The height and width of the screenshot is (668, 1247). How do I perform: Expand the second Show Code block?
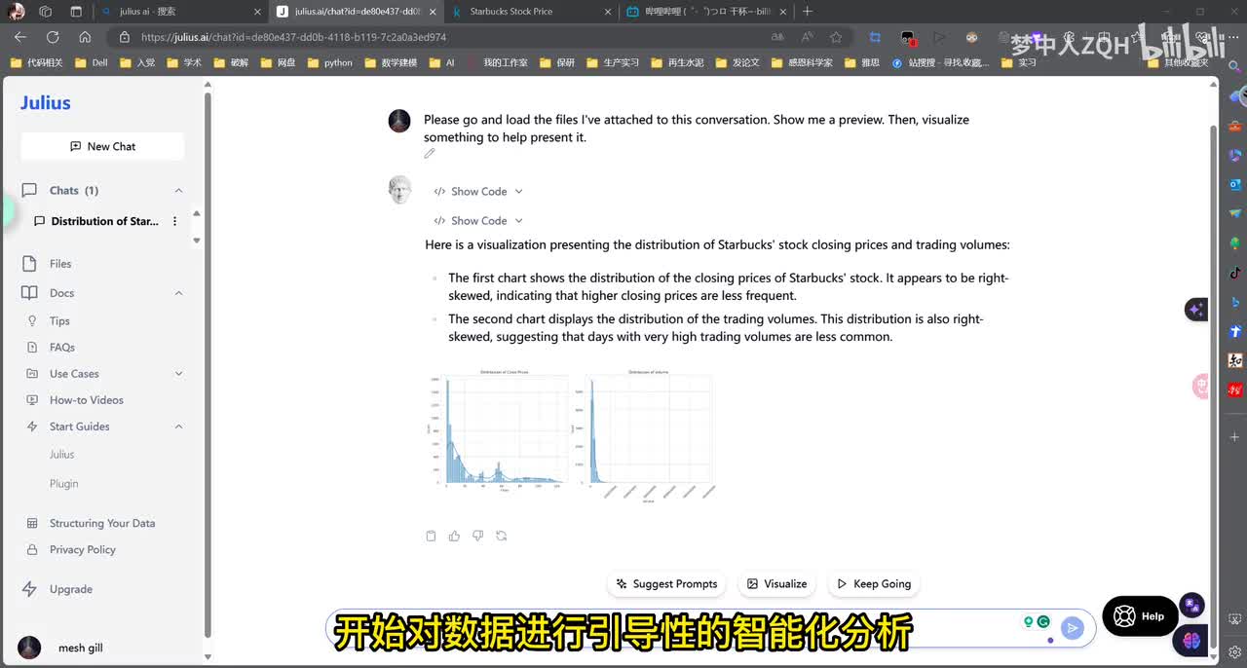coord(478,221)
